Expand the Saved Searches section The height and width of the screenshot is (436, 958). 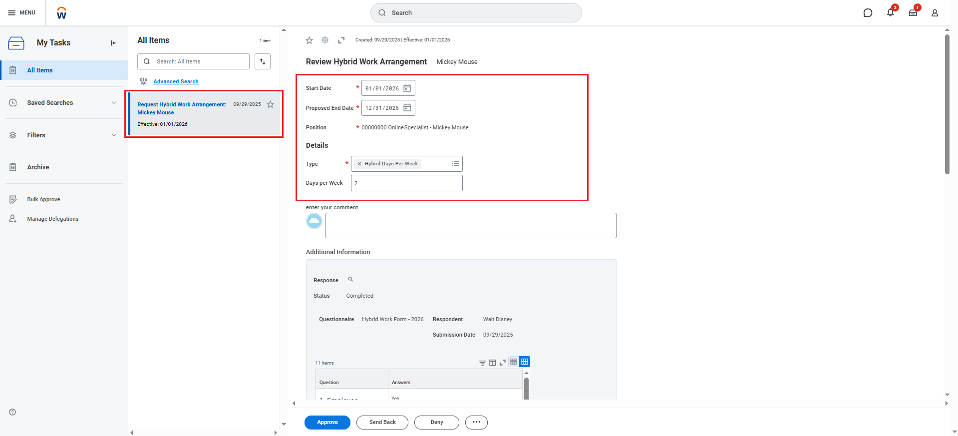[114, 103]
